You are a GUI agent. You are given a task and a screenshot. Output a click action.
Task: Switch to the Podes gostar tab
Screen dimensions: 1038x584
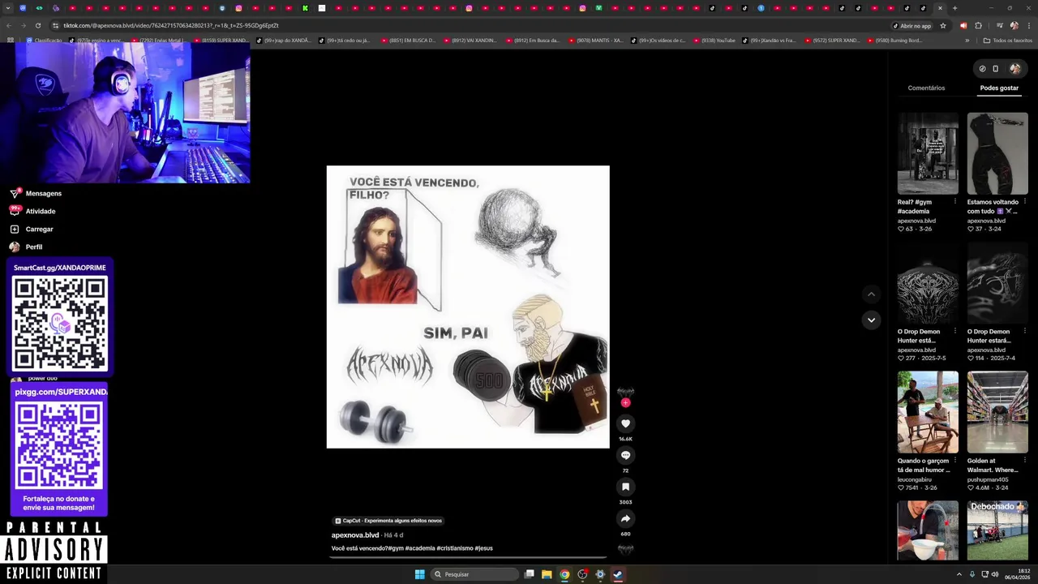(x=999, y=88)
